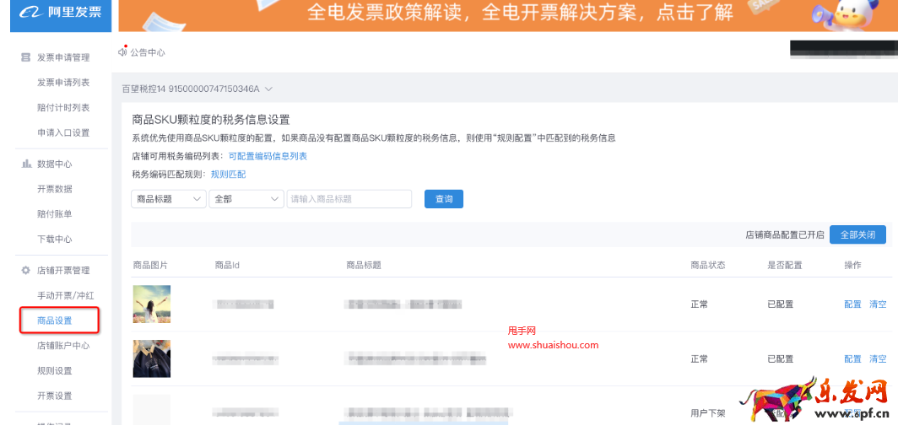This screenshot has height=431, width=898.
Task: Click 清空 for the second product row
Action: (878, 359)
